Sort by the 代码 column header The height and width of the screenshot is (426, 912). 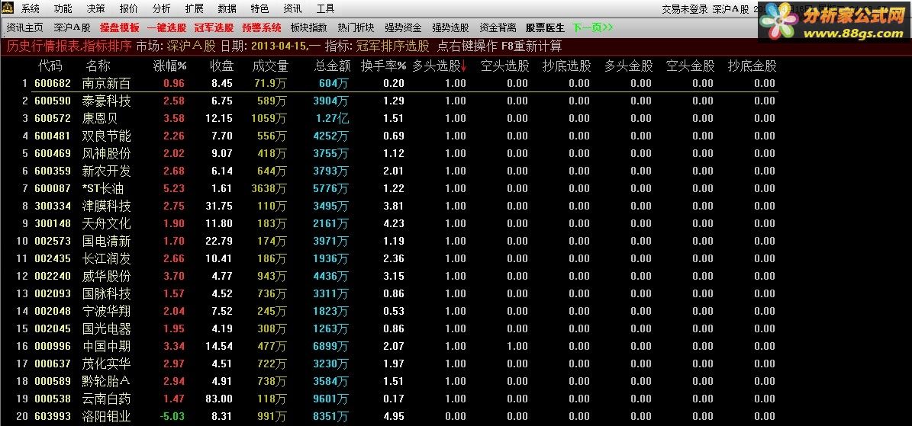coord(50,66)
